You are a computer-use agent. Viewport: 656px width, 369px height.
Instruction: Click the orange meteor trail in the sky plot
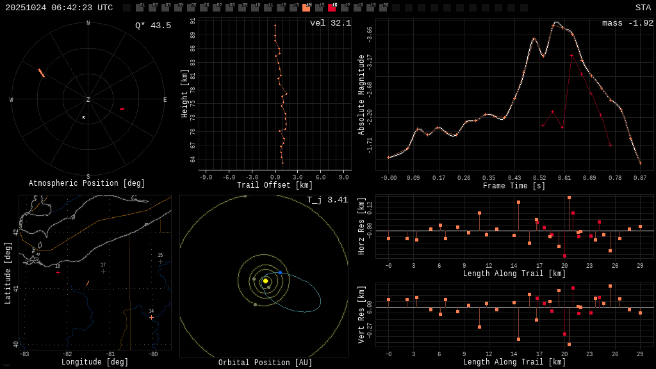(x=42, y=73)
